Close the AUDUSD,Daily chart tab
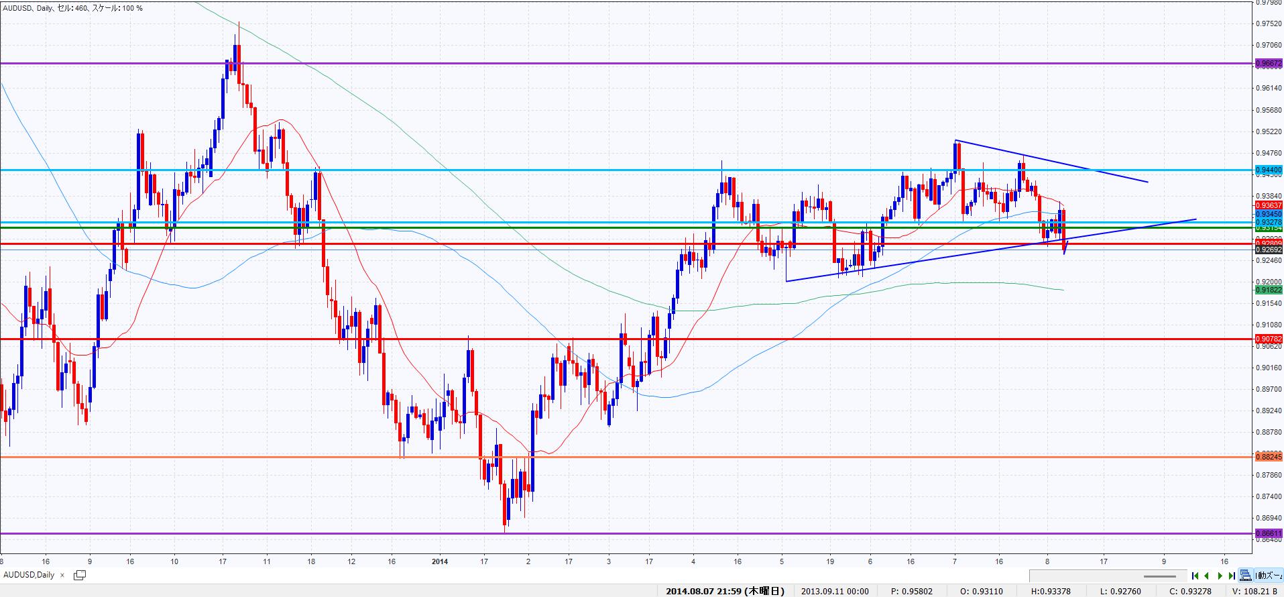The image size is (1284, 597). (x=62, y=575)
